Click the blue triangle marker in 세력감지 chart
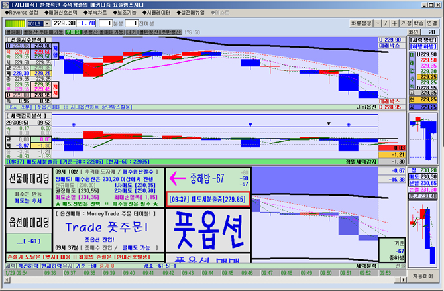Image resolution: width=444 pixels, height=291 pixels. tap(250, 125)
